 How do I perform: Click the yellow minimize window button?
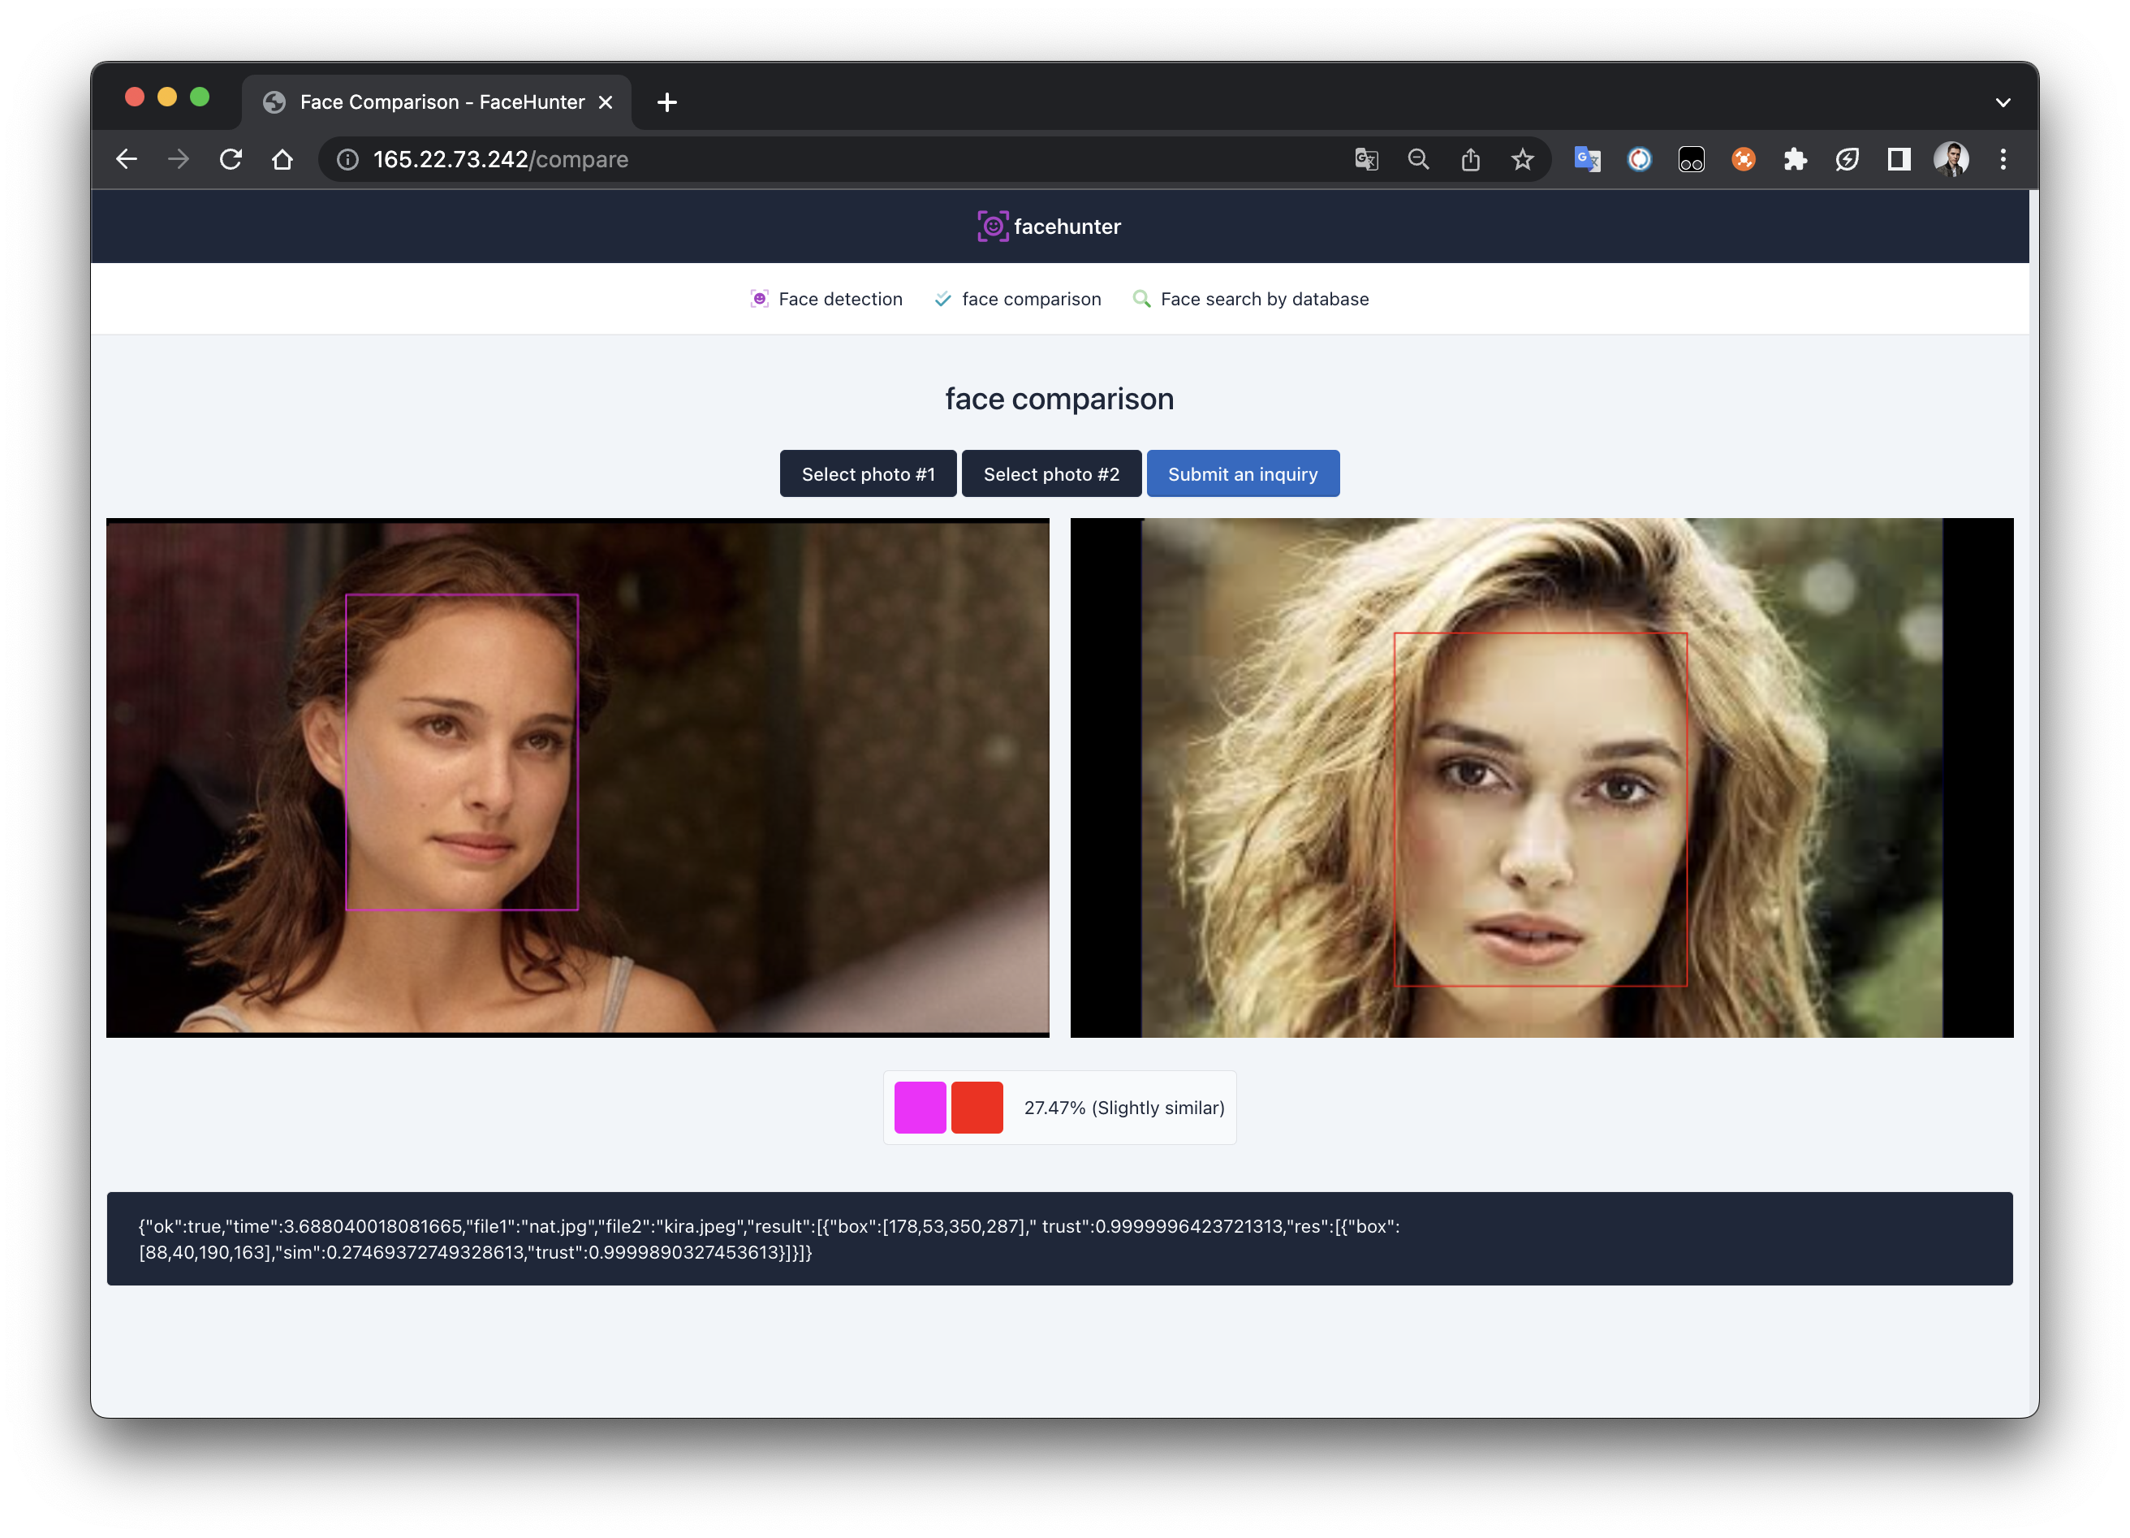click(x=167, y=97)
